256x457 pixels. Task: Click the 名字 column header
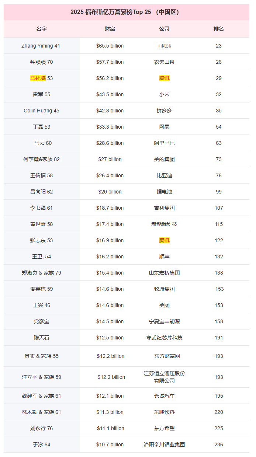click(41, 29)
